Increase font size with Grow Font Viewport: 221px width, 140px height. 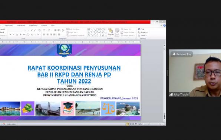tap(32, 30)
